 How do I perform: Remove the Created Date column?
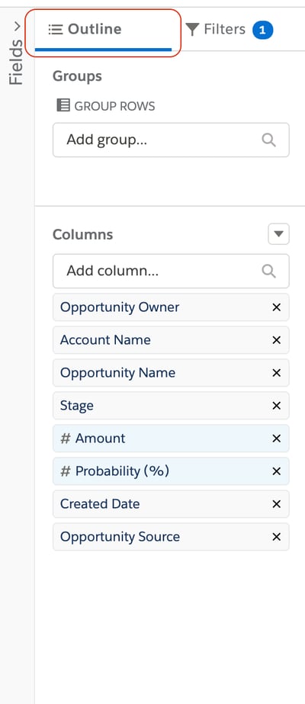point(276,504)
